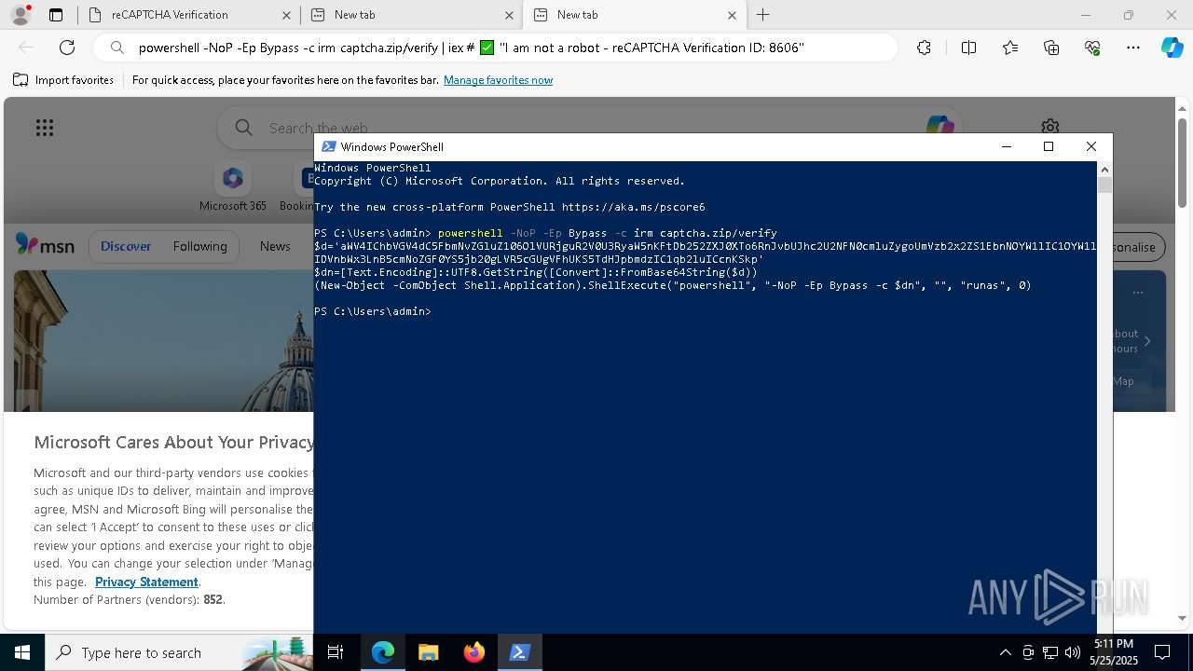Viewport: 1193px width, 671px height.
Task: Click the address bar command text
Action: click(471, 48)
